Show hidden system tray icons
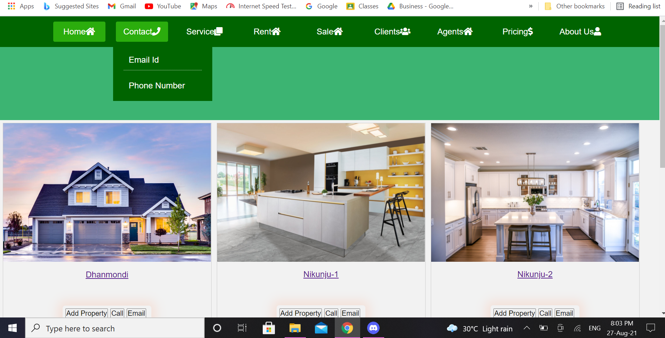The width and height of the screenshot is (665, 338). (527, 328)
